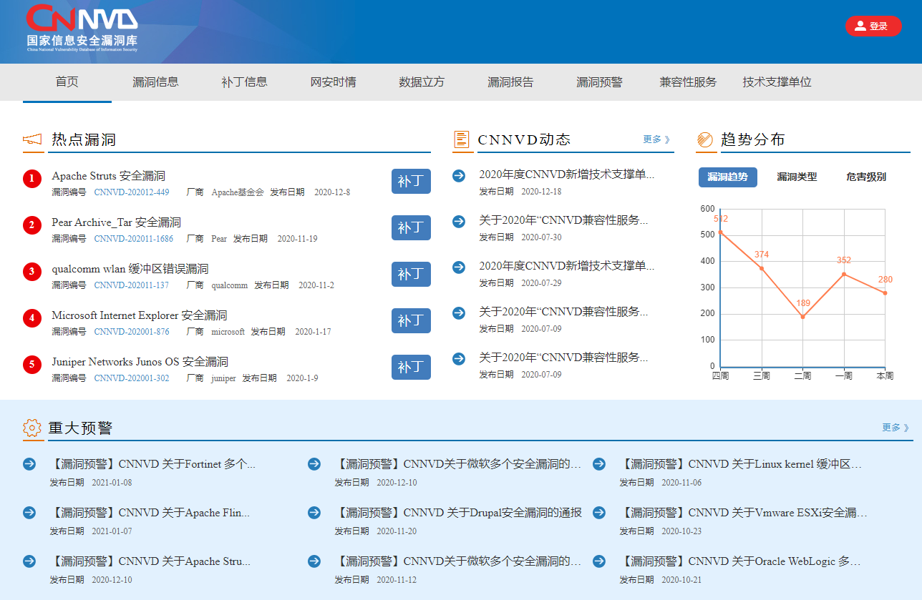Click the red 登录 login button
The image size is (922, 600).
[873, 26]
